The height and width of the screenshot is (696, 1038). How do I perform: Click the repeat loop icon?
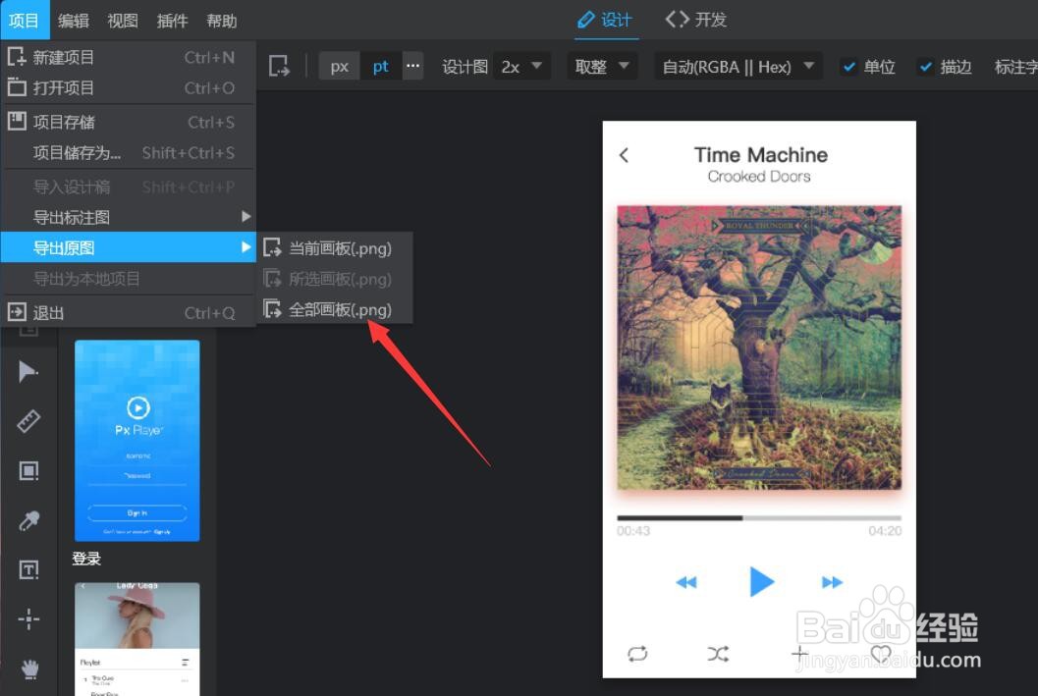click(x=637, y=654)
